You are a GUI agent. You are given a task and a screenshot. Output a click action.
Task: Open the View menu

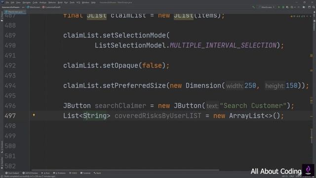[x=18, y=2]
